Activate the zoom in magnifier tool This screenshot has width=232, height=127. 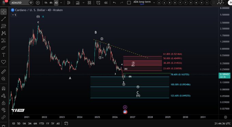click(3, 79)
